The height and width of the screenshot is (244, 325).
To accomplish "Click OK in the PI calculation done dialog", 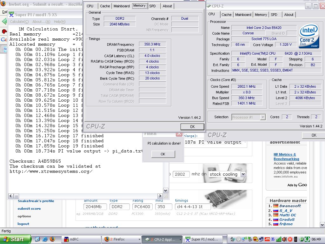I will click(x=163, y=154).
